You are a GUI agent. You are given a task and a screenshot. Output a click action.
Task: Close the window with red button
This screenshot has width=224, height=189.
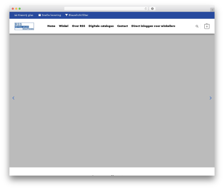coord(13,8)
